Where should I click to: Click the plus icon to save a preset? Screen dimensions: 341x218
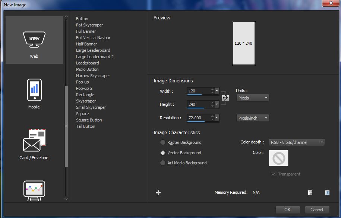coord(158,193)
